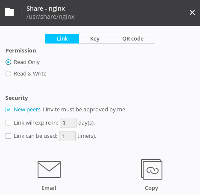Click the /usr/share/nginx folder path

[50, 17]
